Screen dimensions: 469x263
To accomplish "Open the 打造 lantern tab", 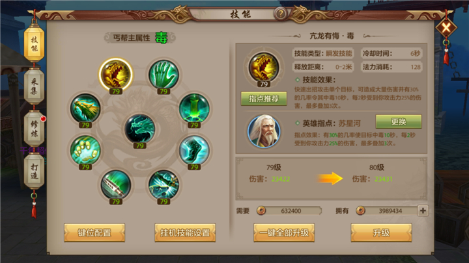I will 35,171.
